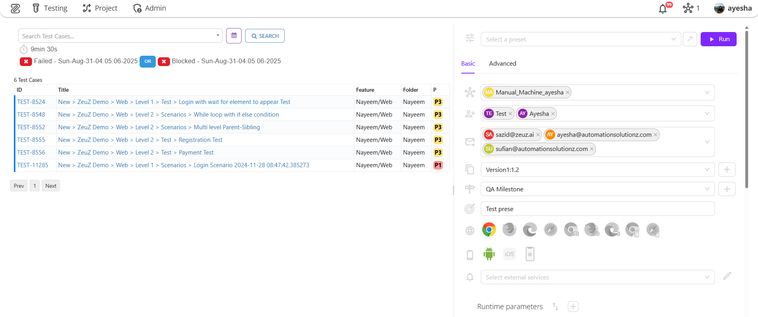Click the plus button next to Version

pos(726,170)
